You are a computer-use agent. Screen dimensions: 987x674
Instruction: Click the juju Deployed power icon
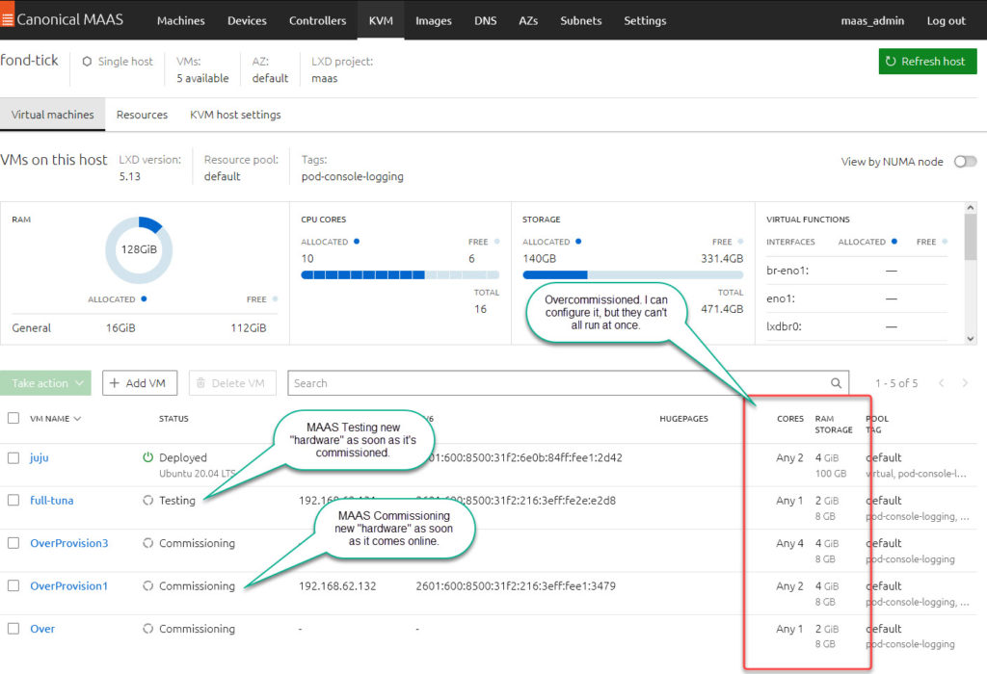point(147,457)
